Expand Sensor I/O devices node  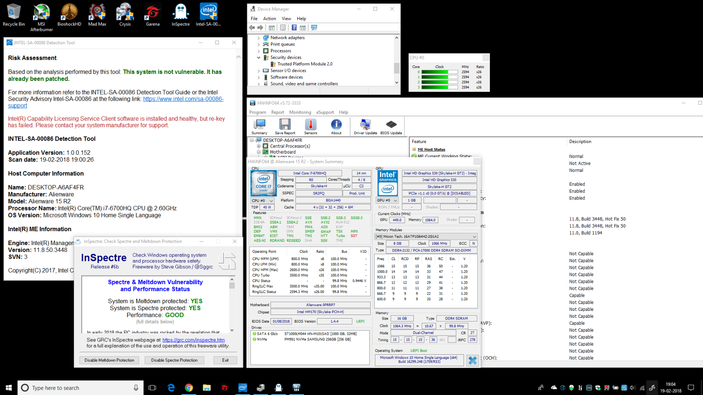point(258,71)
